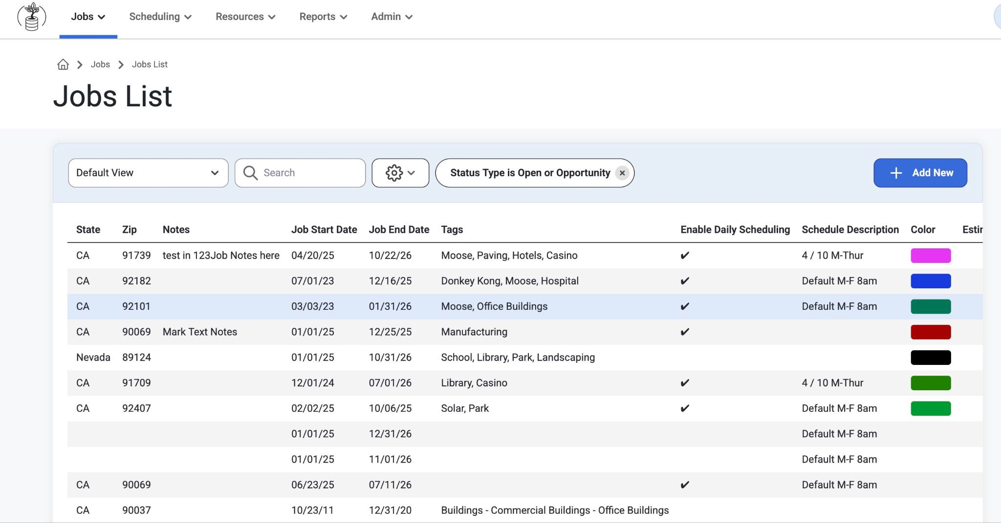
Task: Toggle daily scheduling check for 06/23/25 row
Action: (685, 485)
